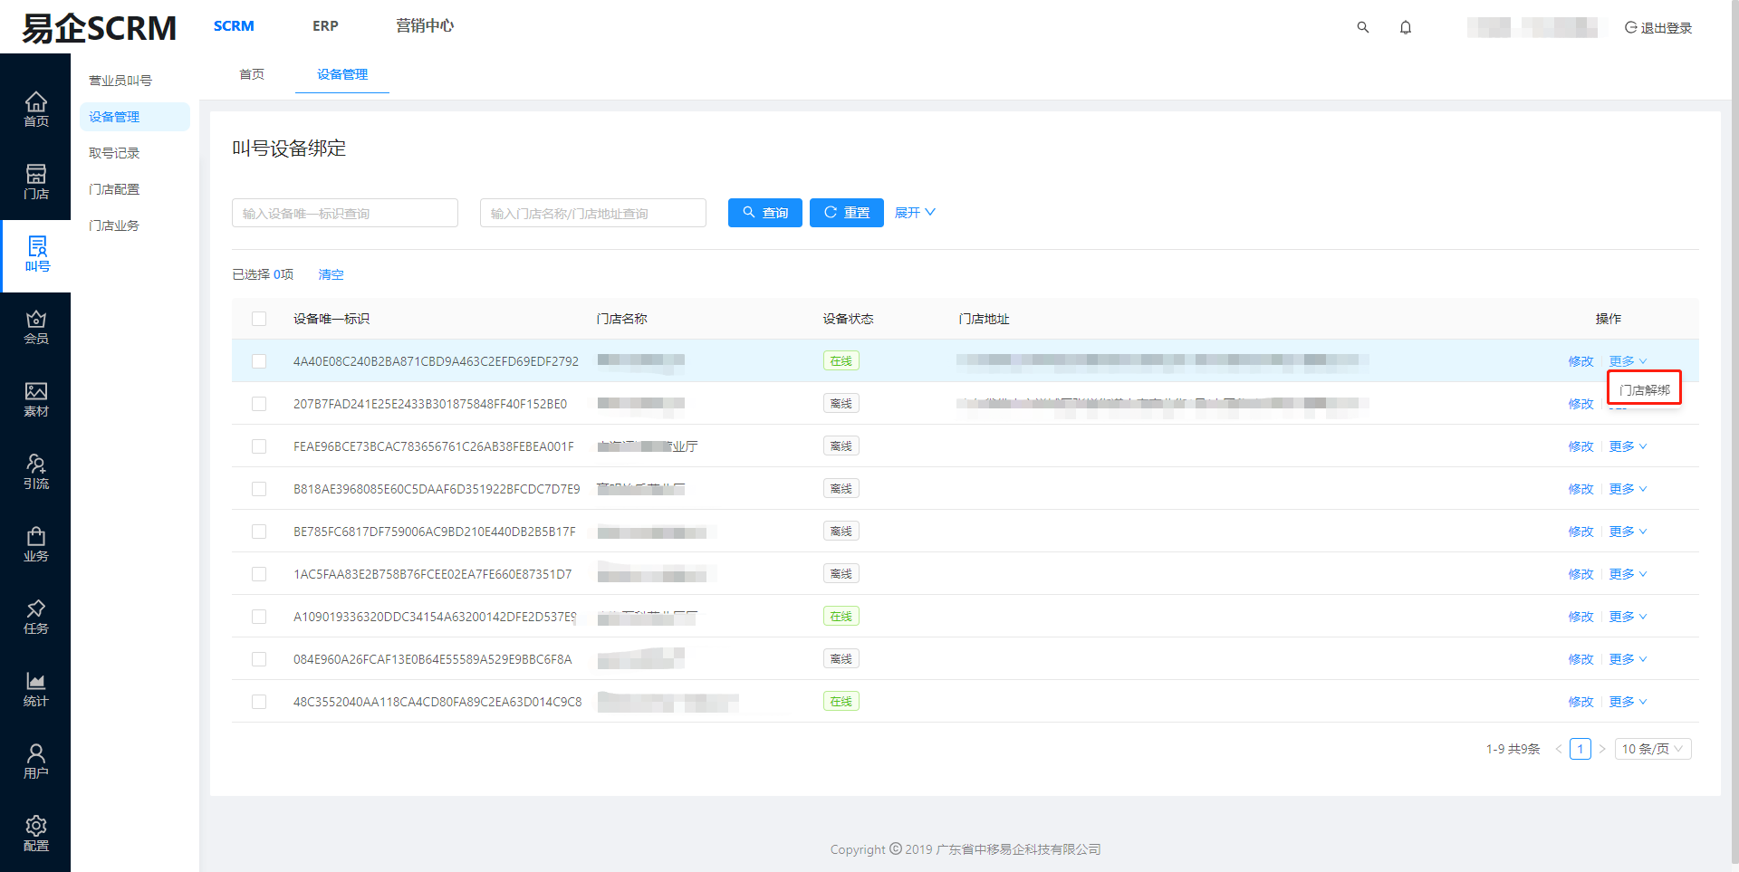Image resolution: width=1739 pixels, height=872 pixels.
Task: Open the 首页 home icon in sidebar
Action: pyautogui.click(x=35, y=109)
